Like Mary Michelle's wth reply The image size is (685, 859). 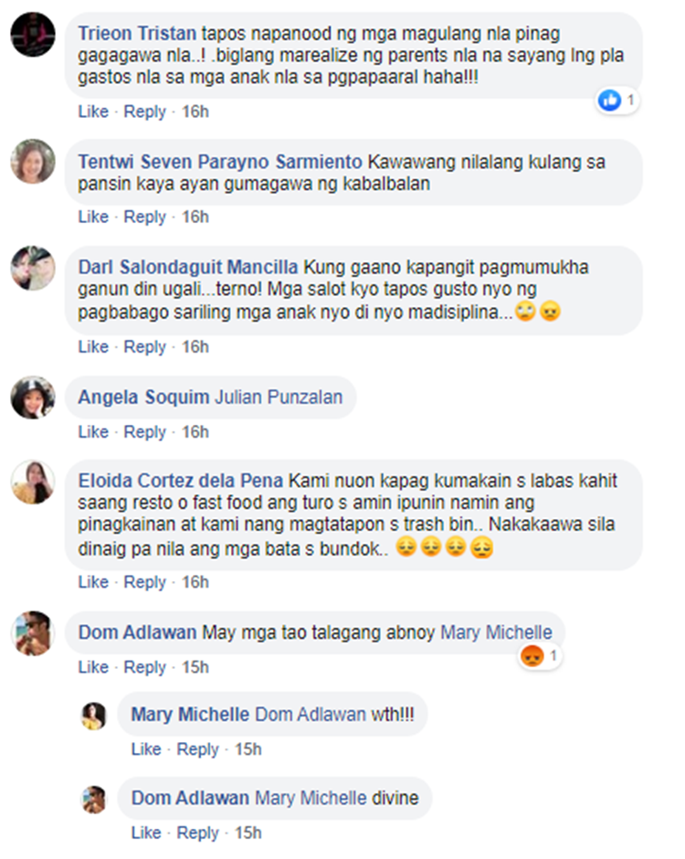tap(146, 749)
